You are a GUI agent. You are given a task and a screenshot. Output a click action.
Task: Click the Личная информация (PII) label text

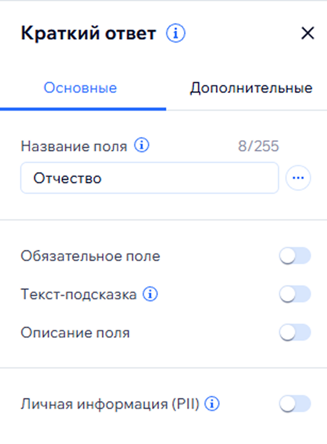(110, 405)
